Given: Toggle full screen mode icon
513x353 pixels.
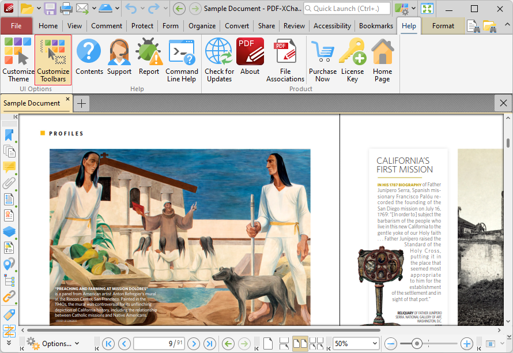Looking at the screenshot, I should coord(427,9).
